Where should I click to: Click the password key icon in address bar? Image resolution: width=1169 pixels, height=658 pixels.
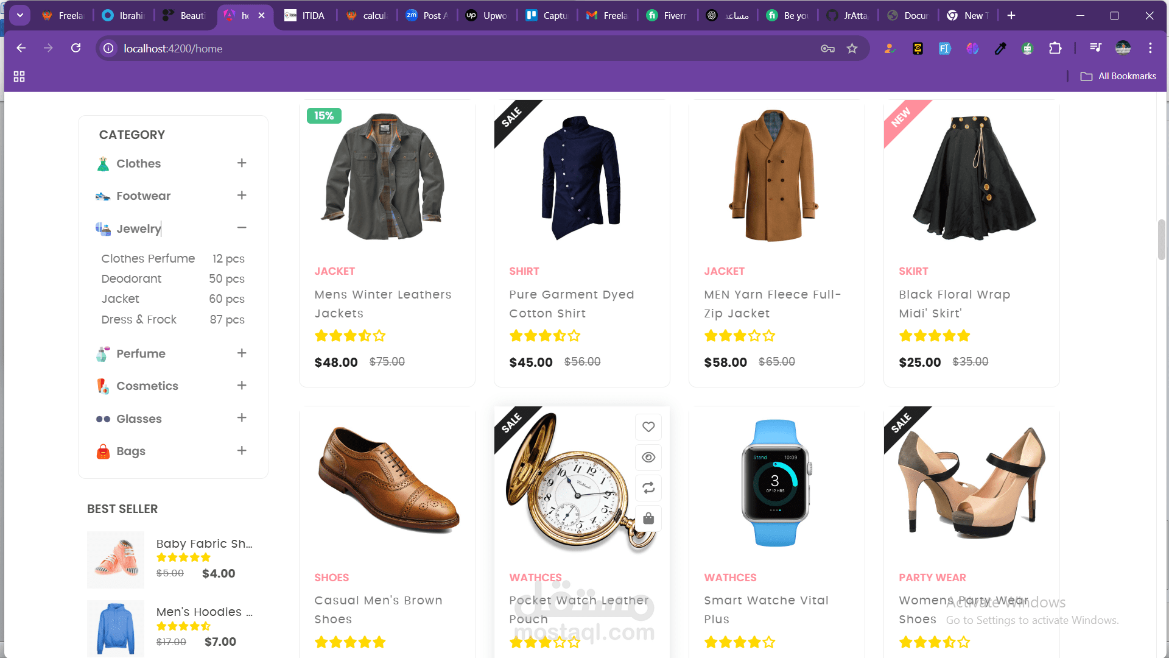pyautogui.click(x=827, y=49)
